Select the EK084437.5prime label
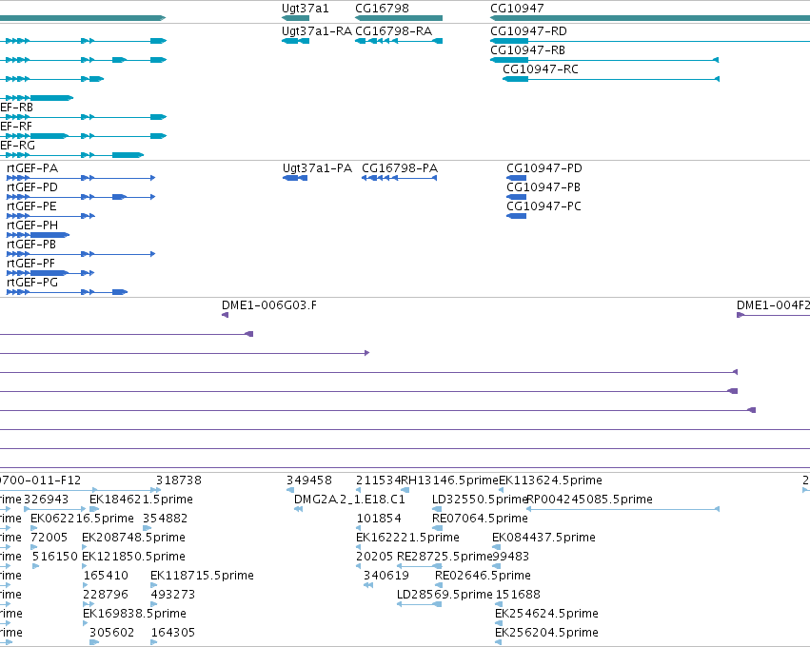The image size is (810, 647). (x=543, y=538)
